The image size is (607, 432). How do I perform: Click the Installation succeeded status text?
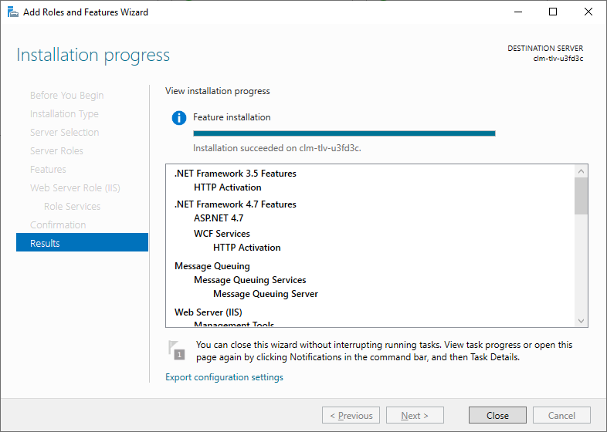[x=277, y=148]
